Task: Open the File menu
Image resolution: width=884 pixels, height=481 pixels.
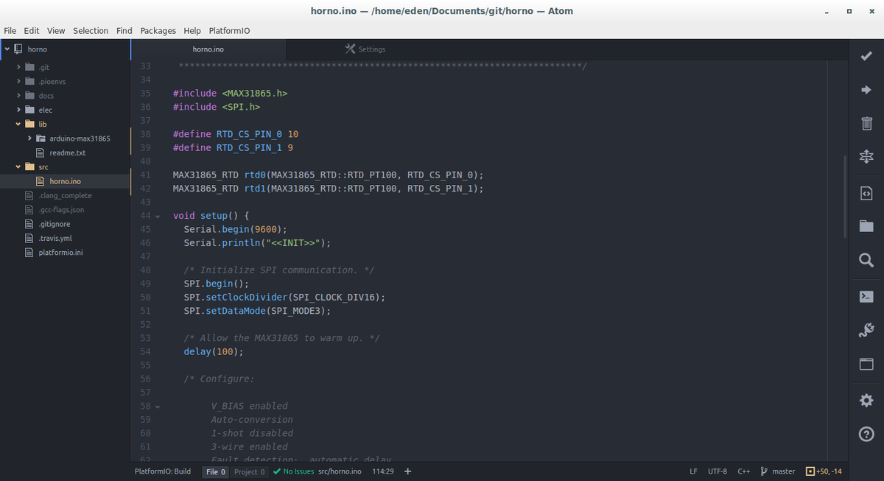Action: pos(10,31)
